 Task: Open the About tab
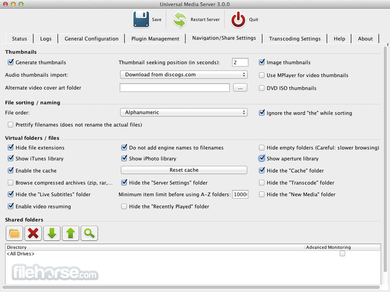(365, 39)
